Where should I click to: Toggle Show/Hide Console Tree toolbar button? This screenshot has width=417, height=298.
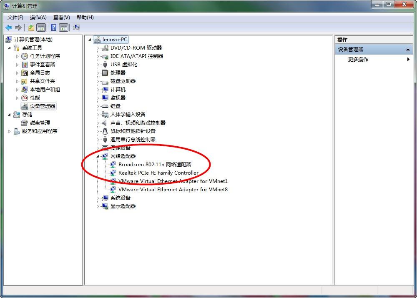click(41, 28)
